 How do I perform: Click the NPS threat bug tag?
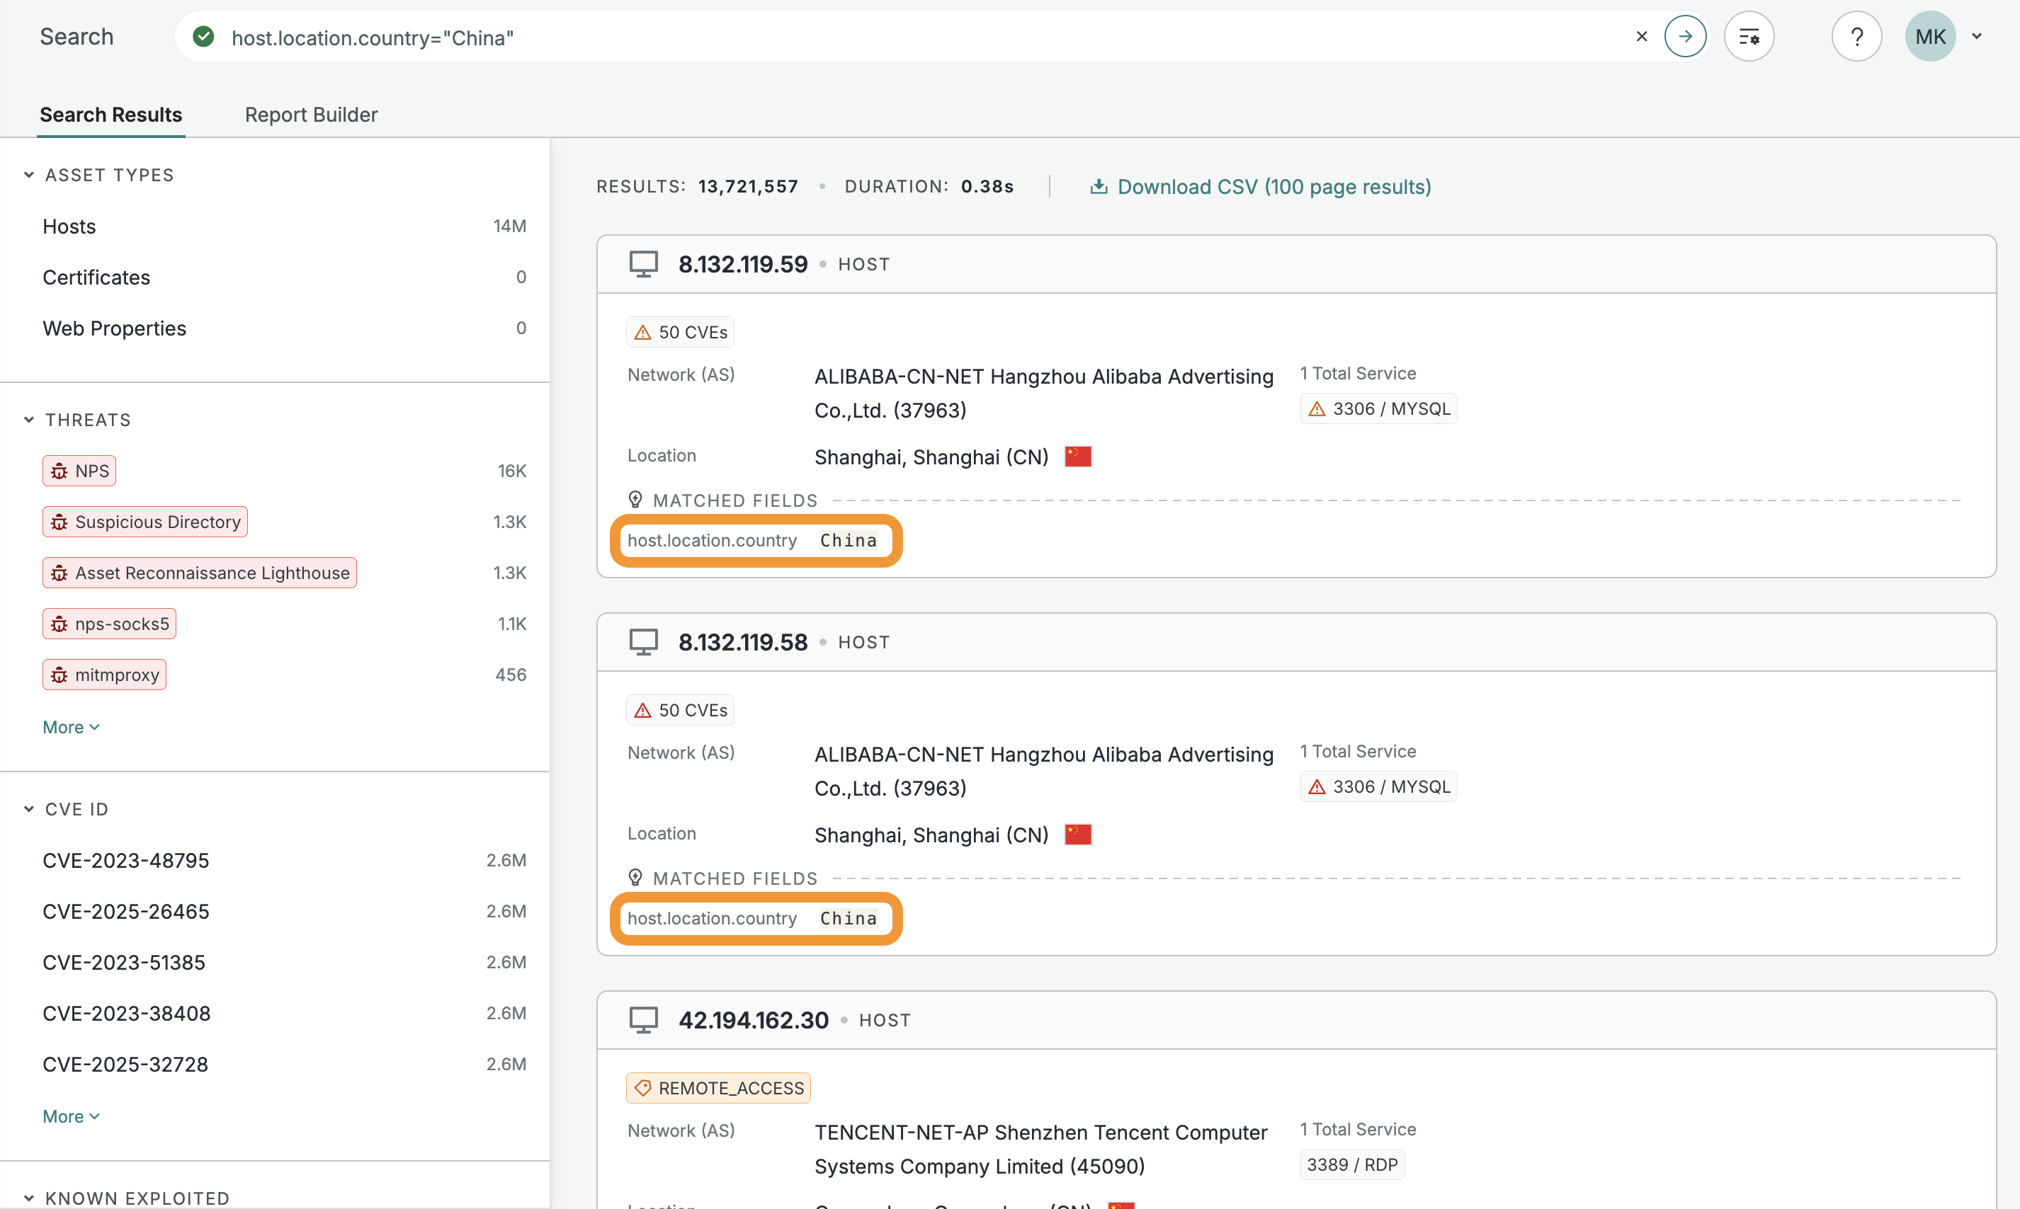click(80, 471)
